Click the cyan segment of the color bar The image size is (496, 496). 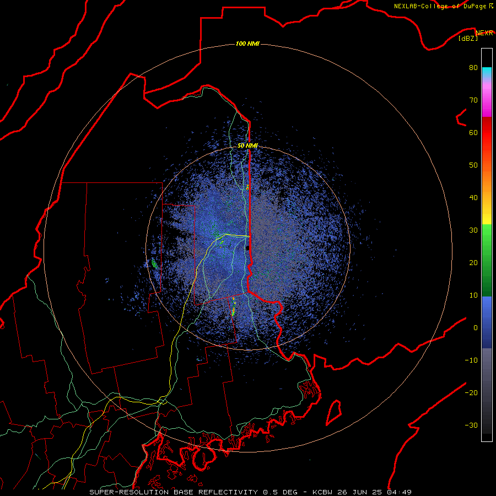[x=487, y=72]
